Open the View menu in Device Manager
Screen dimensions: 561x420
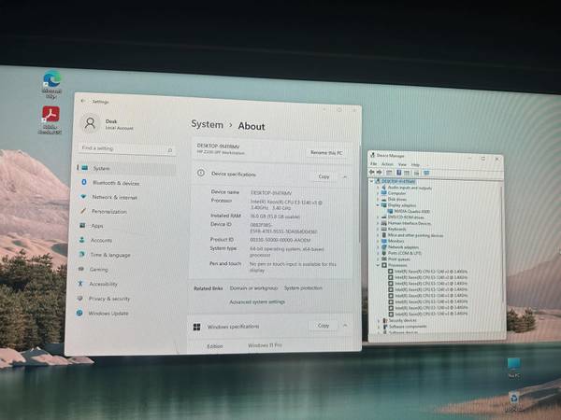(x=402, y=164)
